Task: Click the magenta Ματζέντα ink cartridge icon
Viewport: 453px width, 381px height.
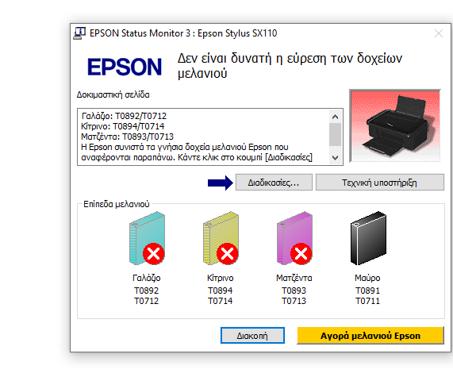Action: [294, 238]
